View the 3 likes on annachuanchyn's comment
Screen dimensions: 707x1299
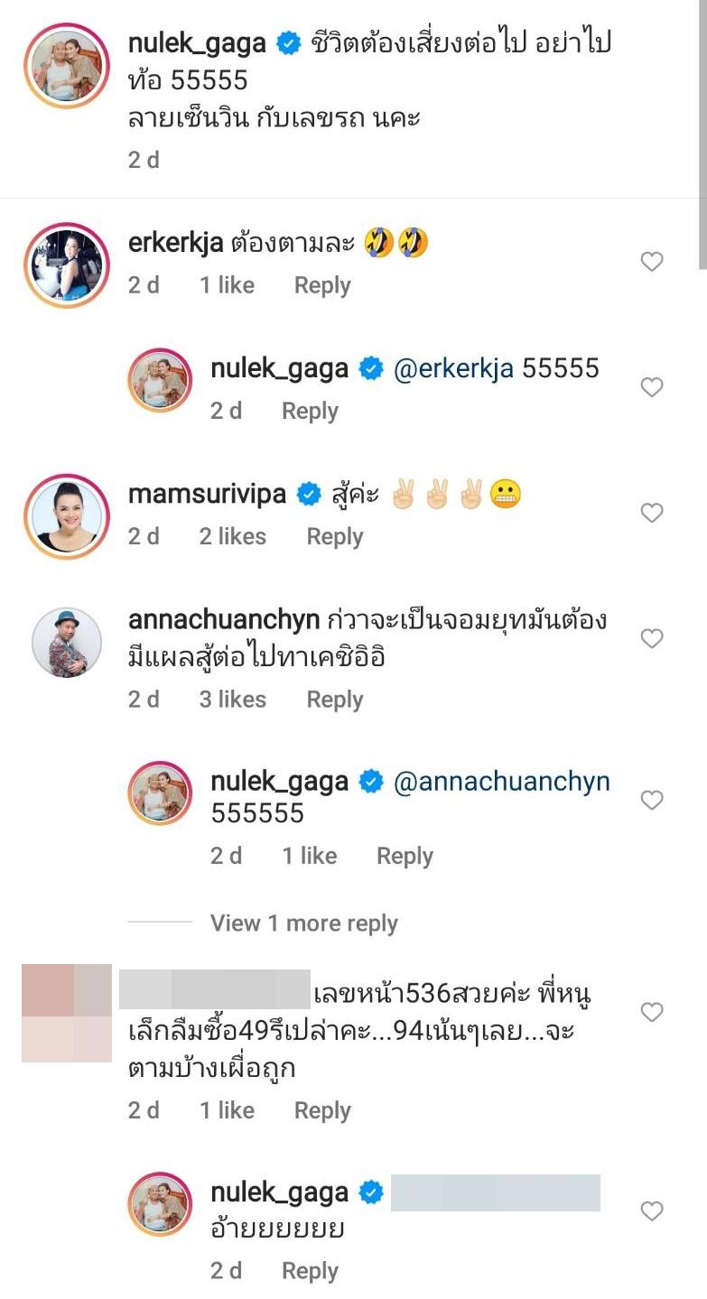(x=232, y=700)
